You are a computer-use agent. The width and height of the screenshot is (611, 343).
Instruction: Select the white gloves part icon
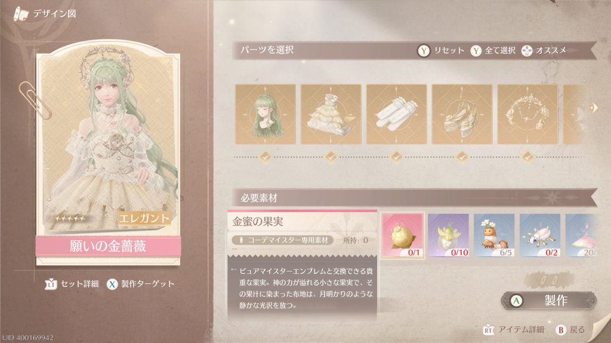pyautogui.click(x=396, y=114)
